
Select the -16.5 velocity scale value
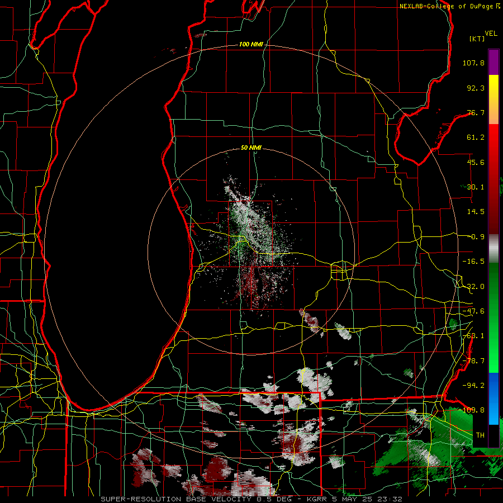coord(473,262)
